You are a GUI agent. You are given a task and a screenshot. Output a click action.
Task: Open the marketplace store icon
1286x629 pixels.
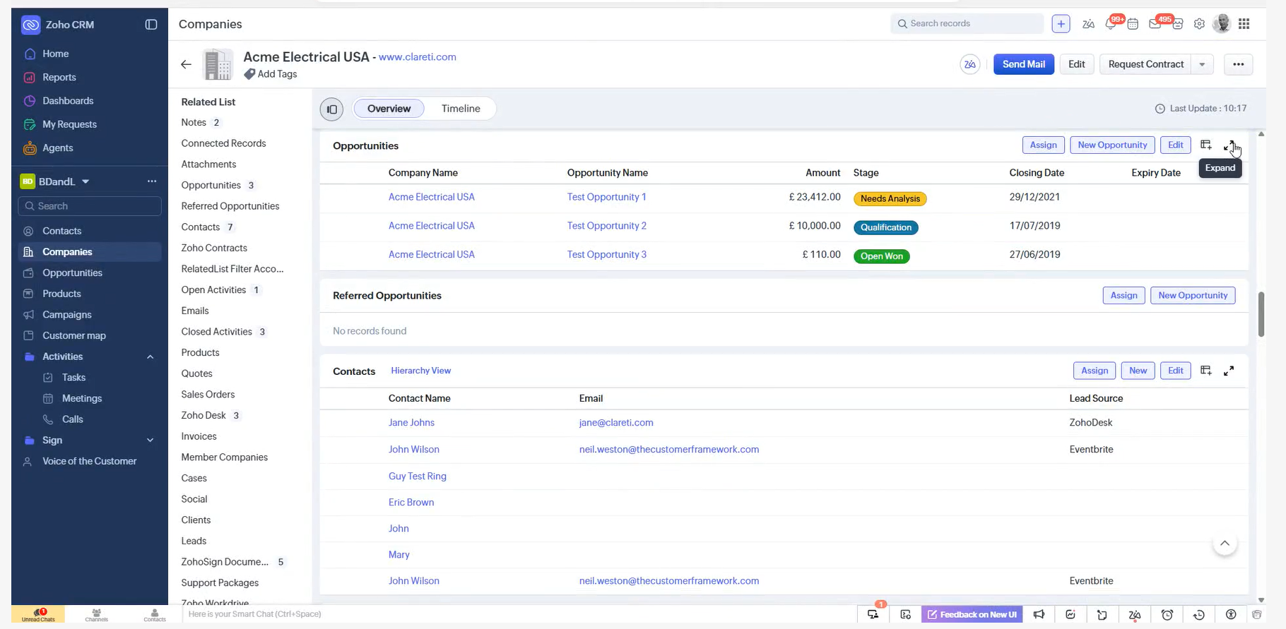pyautogui.click(x=1177, y=24)
